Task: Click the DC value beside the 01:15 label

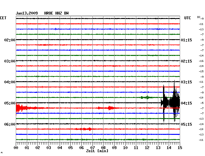Action: pos(202,40)
